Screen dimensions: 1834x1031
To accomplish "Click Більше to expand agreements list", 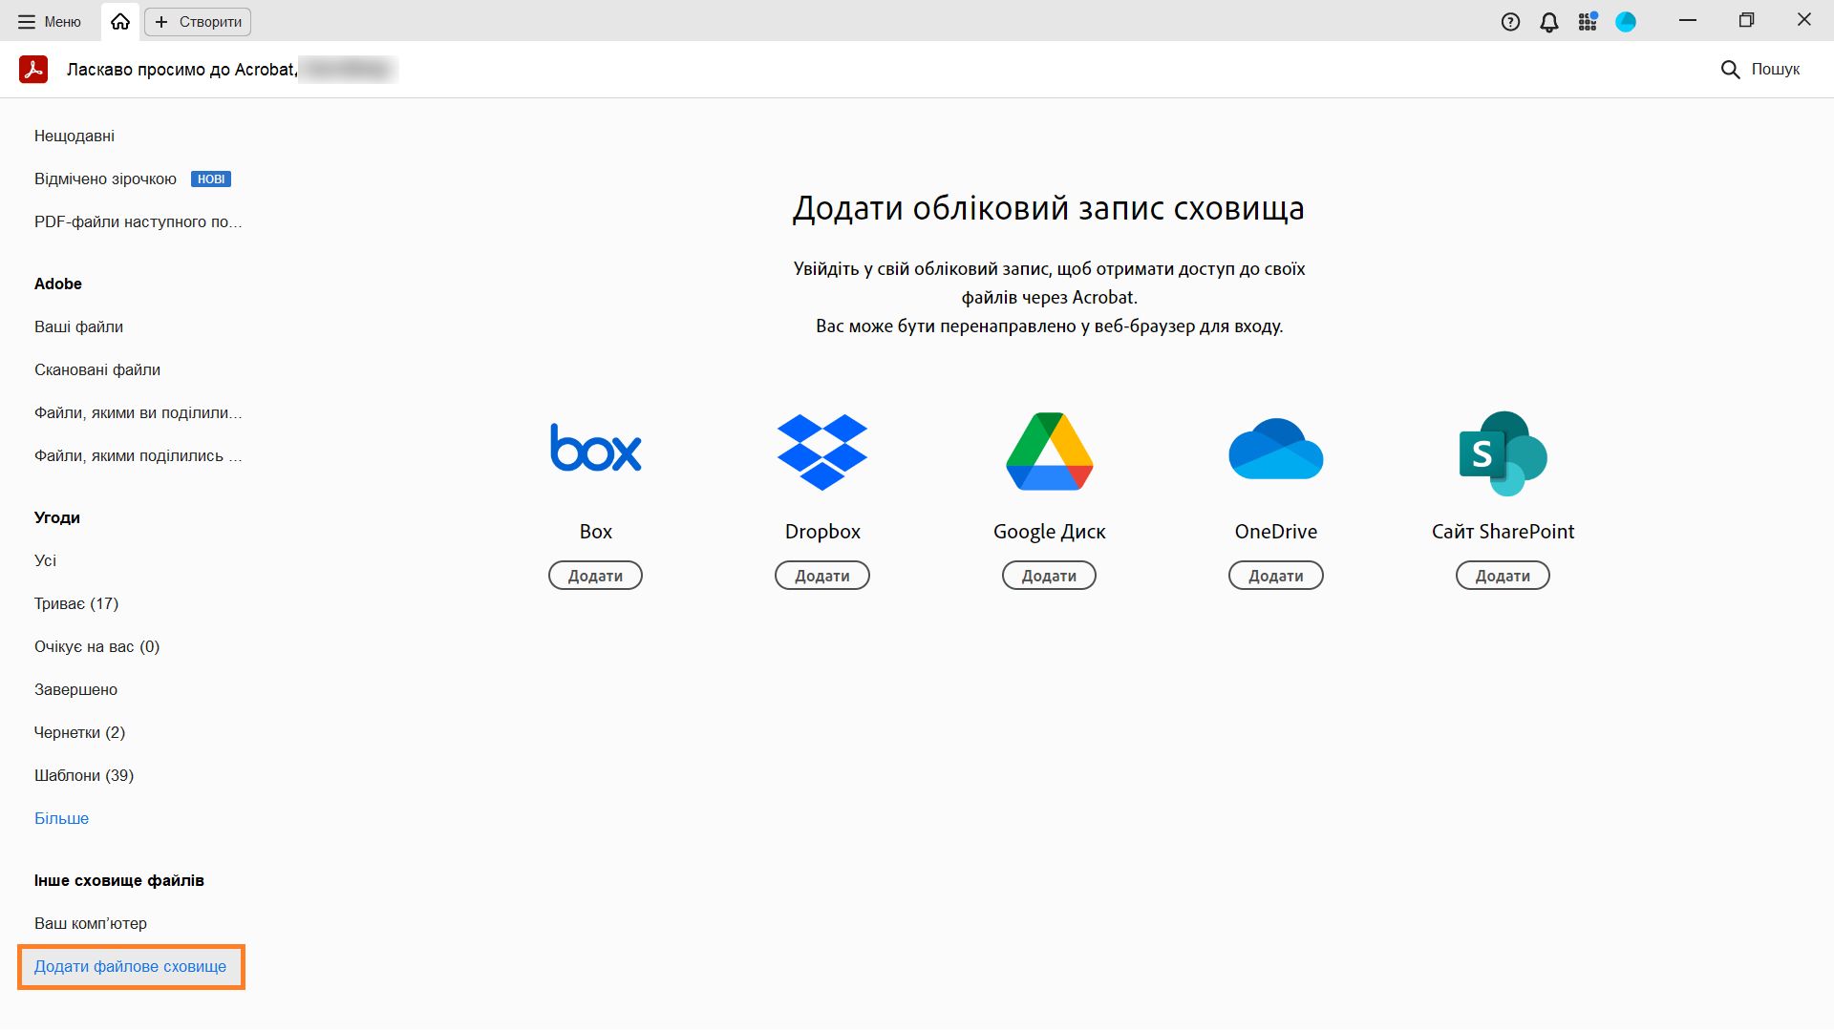I will click(61, 818).
